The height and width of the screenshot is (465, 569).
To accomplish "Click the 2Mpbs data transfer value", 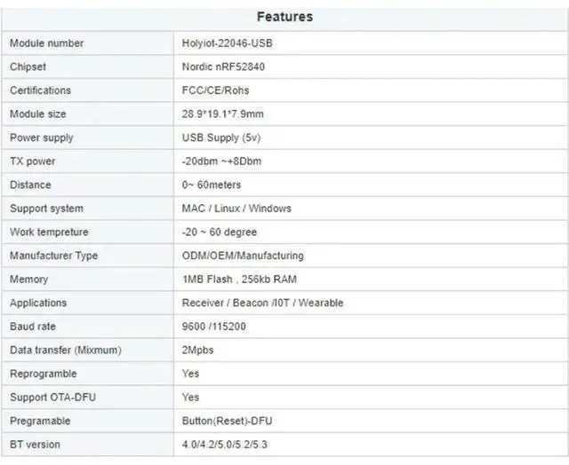I will click(197, 350).
